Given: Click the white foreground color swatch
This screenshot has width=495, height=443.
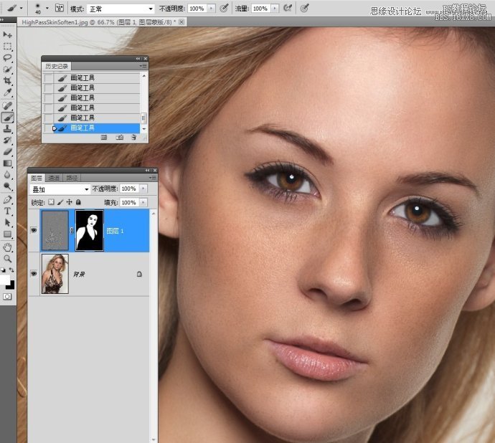Looking at the screenshot, I should [5, 280].
